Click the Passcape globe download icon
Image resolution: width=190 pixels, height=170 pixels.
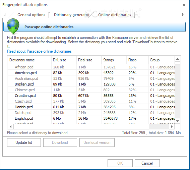[x=13, y=26]
